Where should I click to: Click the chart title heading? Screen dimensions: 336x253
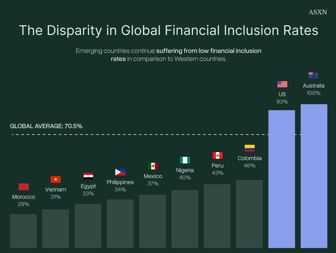169,30
